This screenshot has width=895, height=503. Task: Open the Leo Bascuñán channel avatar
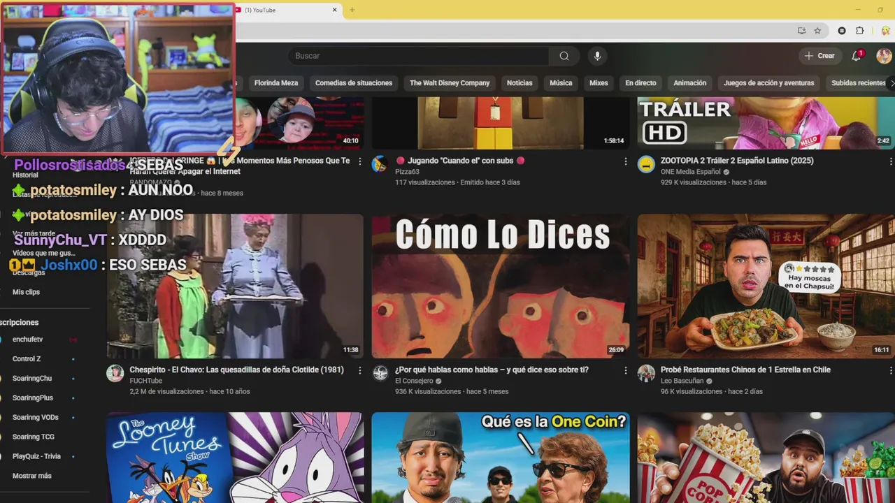(646, 373)
